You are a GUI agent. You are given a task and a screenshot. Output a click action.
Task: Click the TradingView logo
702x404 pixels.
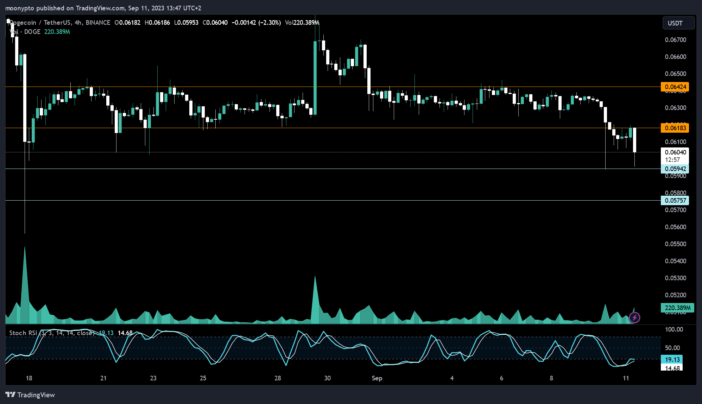[30, 395]
